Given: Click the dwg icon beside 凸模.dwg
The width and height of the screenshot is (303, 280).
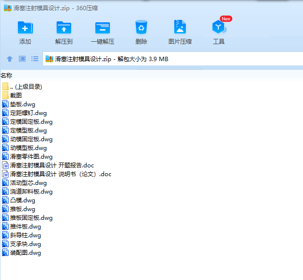Looking at the screenshot, I should pos(5,200).
